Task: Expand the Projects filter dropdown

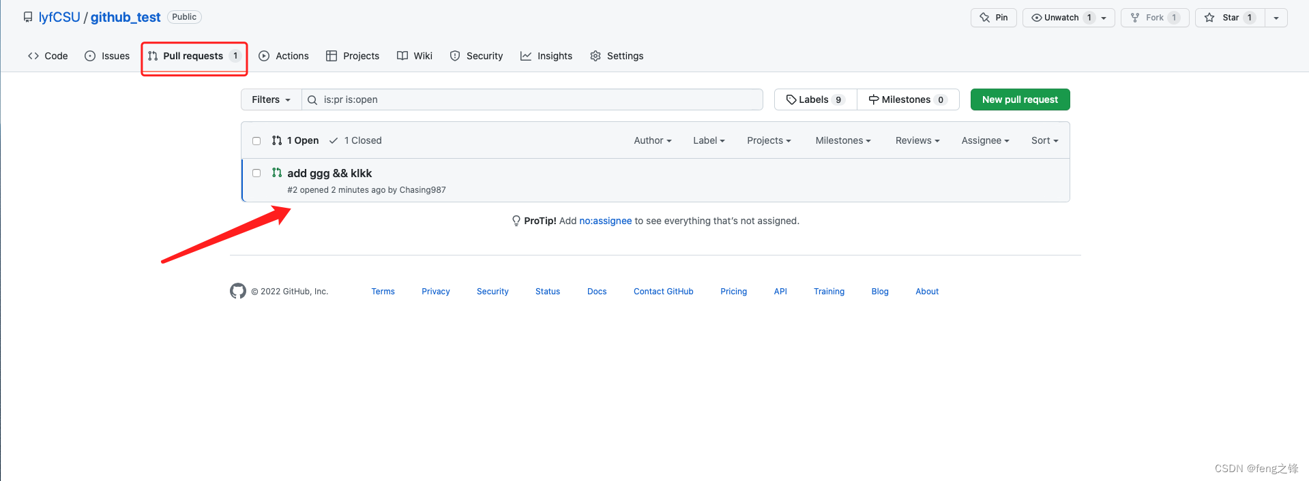Action: (x=769, y=140)
